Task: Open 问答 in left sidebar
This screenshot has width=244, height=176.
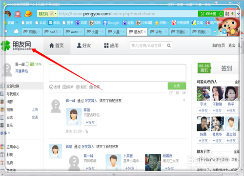Action: (10, 102)
